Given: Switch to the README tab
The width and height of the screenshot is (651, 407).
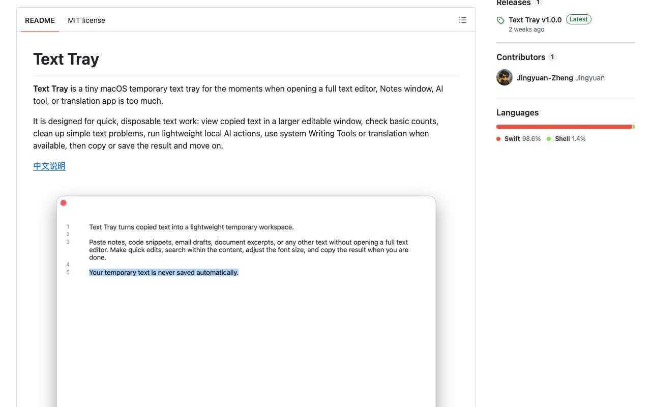Looking at the screenshot, I should (40, 20).
